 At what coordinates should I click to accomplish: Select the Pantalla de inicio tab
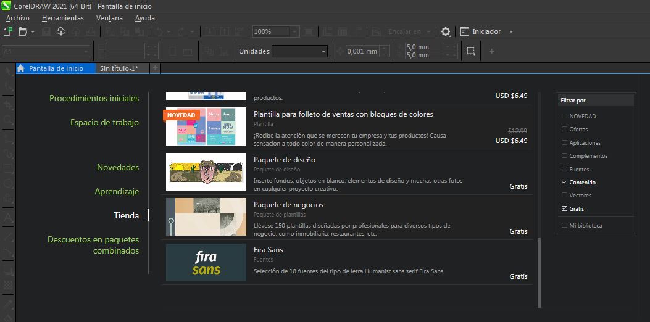[x=56, y=68]
